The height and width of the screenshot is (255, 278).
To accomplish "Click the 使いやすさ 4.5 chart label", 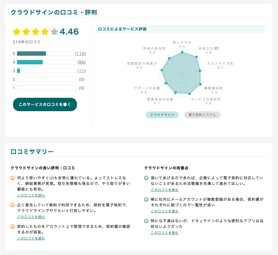I will [182, 44].
